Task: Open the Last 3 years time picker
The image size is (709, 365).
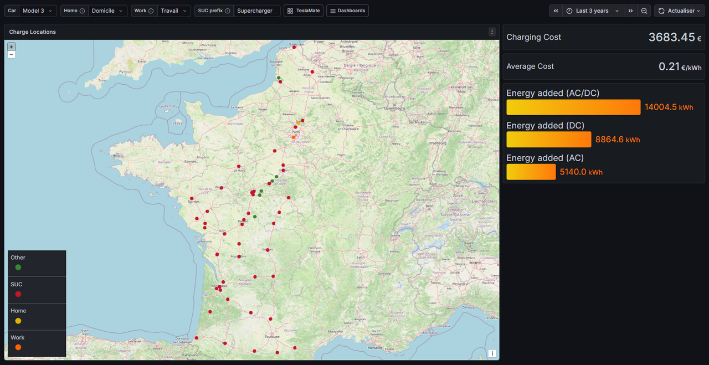Action: (x=593, y=11)
